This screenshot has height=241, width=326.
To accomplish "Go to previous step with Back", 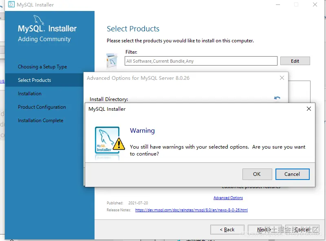I will point(227,230).
